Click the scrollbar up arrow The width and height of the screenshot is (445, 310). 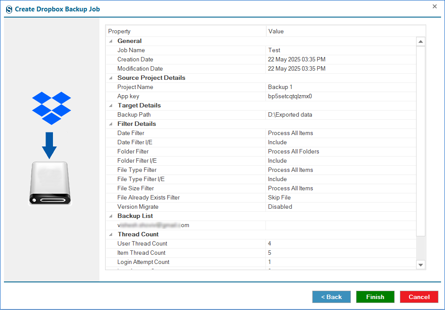tap(420, 42)
